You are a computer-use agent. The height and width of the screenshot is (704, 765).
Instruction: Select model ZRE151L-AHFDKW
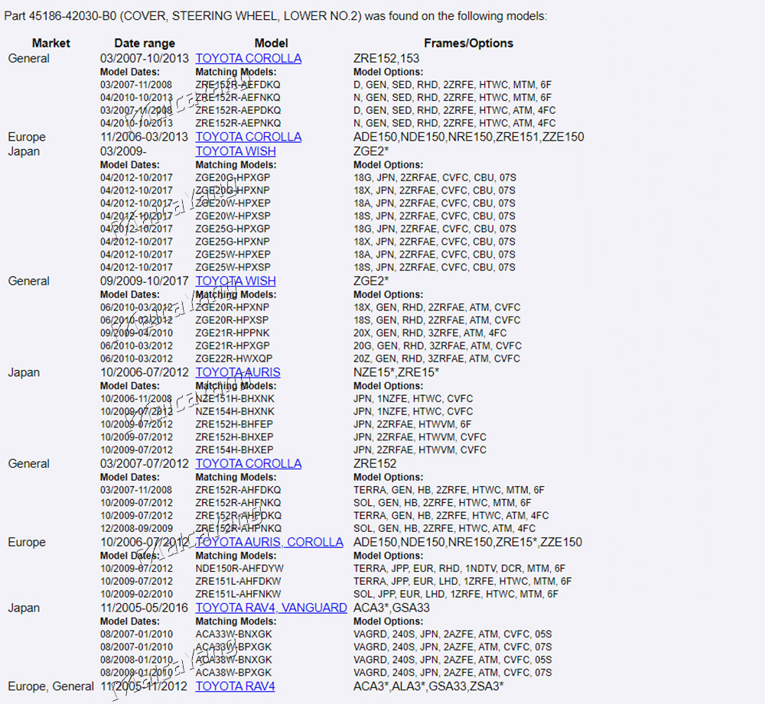(238, 581)
